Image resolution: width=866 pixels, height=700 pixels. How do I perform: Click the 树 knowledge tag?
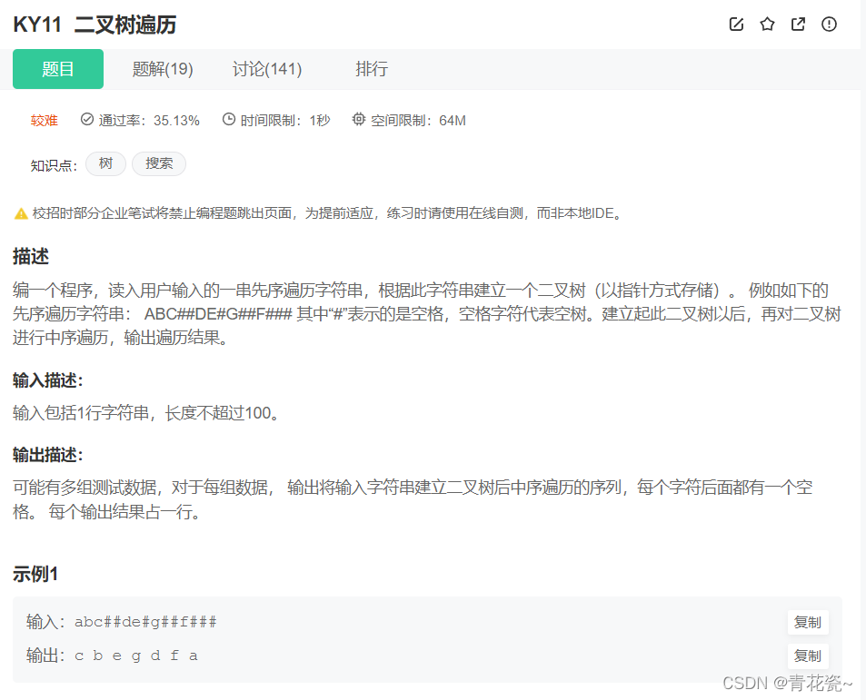(x=105, y=163)
